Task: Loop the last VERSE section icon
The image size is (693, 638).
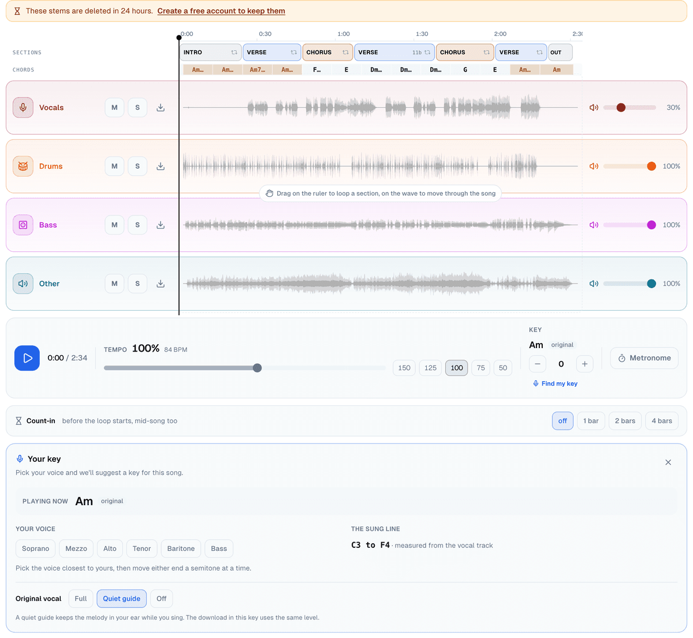Action: pos(539,53)
